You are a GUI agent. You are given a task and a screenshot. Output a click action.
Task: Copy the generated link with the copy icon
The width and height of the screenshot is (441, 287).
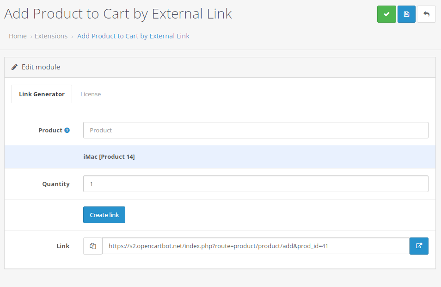(x=93, y=246)
